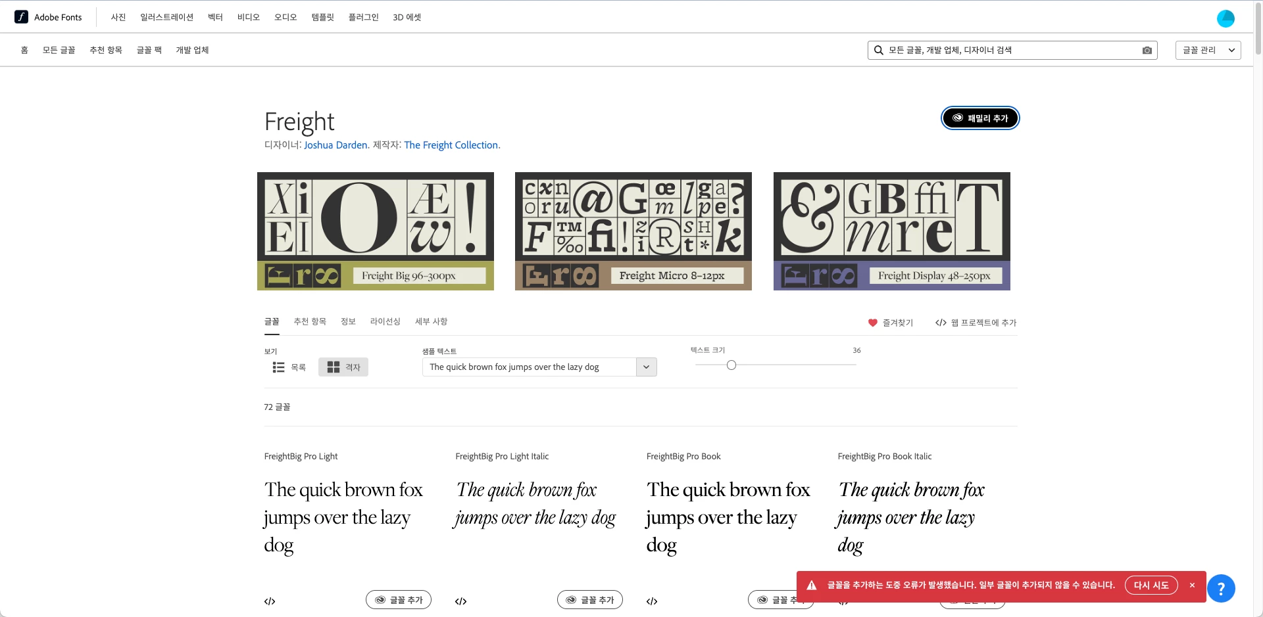This screenshot has height=617, width=1263.
Task: Click the FreightBig Pro Light Italic name
Action: point(502,456)
